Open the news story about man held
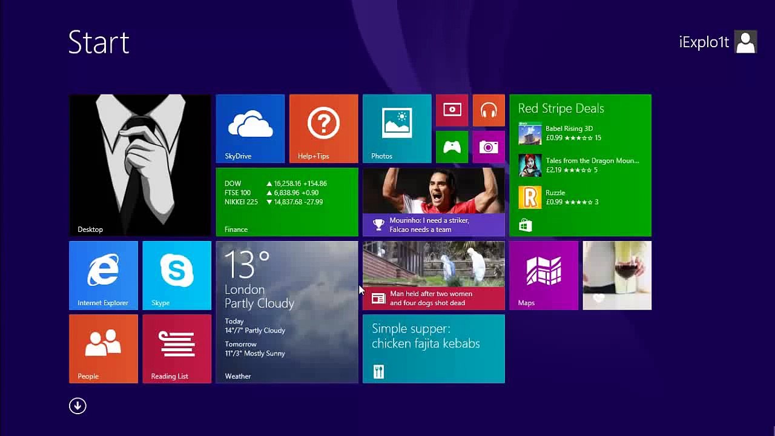Image resolution: width=775 pixels, height=436 pixels. [x=434, y=276]
